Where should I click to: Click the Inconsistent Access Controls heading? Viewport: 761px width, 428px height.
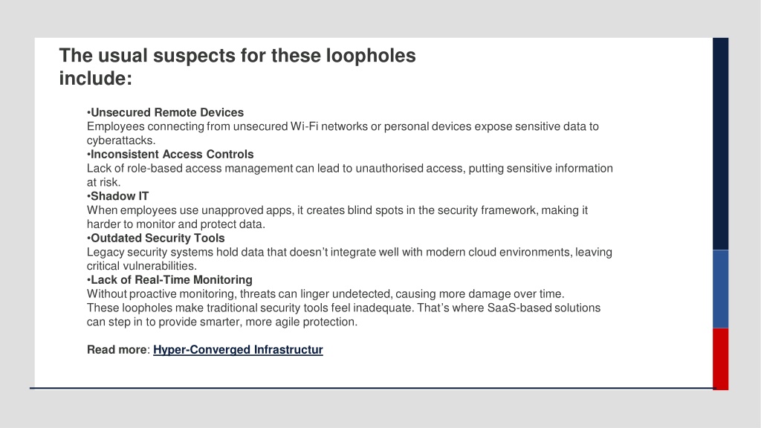click(x=170, y=155)
